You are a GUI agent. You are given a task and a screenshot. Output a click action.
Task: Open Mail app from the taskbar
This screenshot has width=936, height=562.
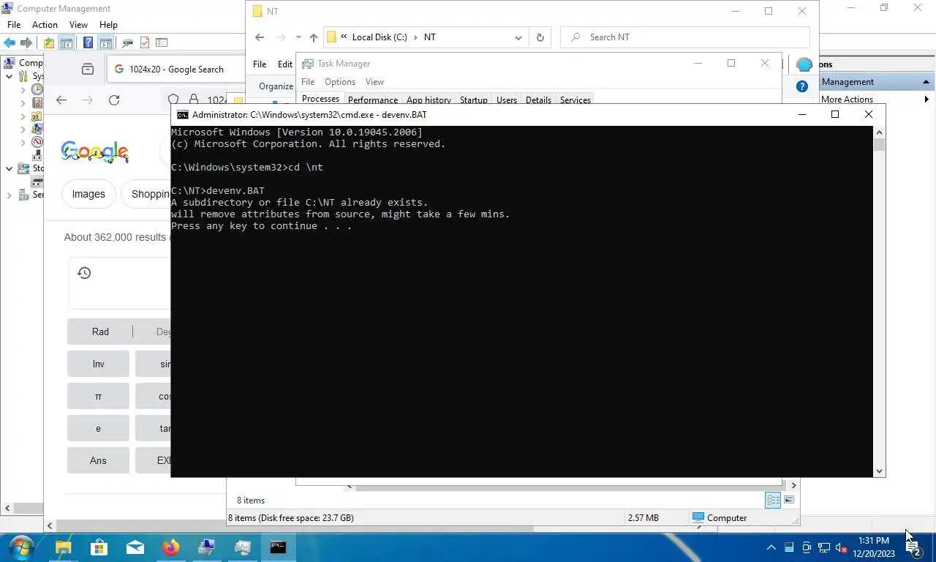coord(135,547)
